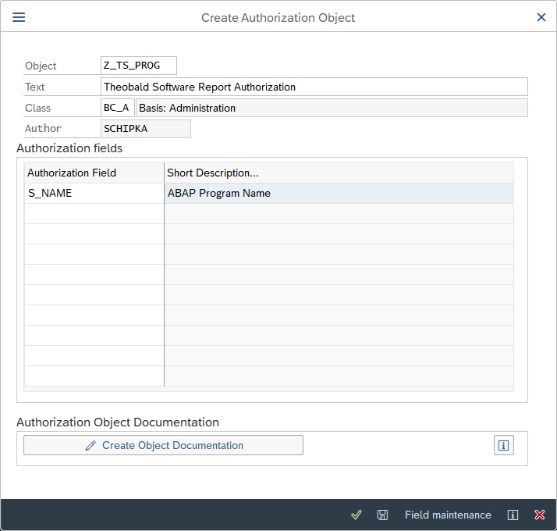Open the hamburger menu in the dialog header
The image size is (557, 531).
19,17
